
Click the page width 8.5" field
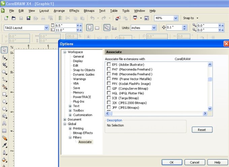pos(66,26)
